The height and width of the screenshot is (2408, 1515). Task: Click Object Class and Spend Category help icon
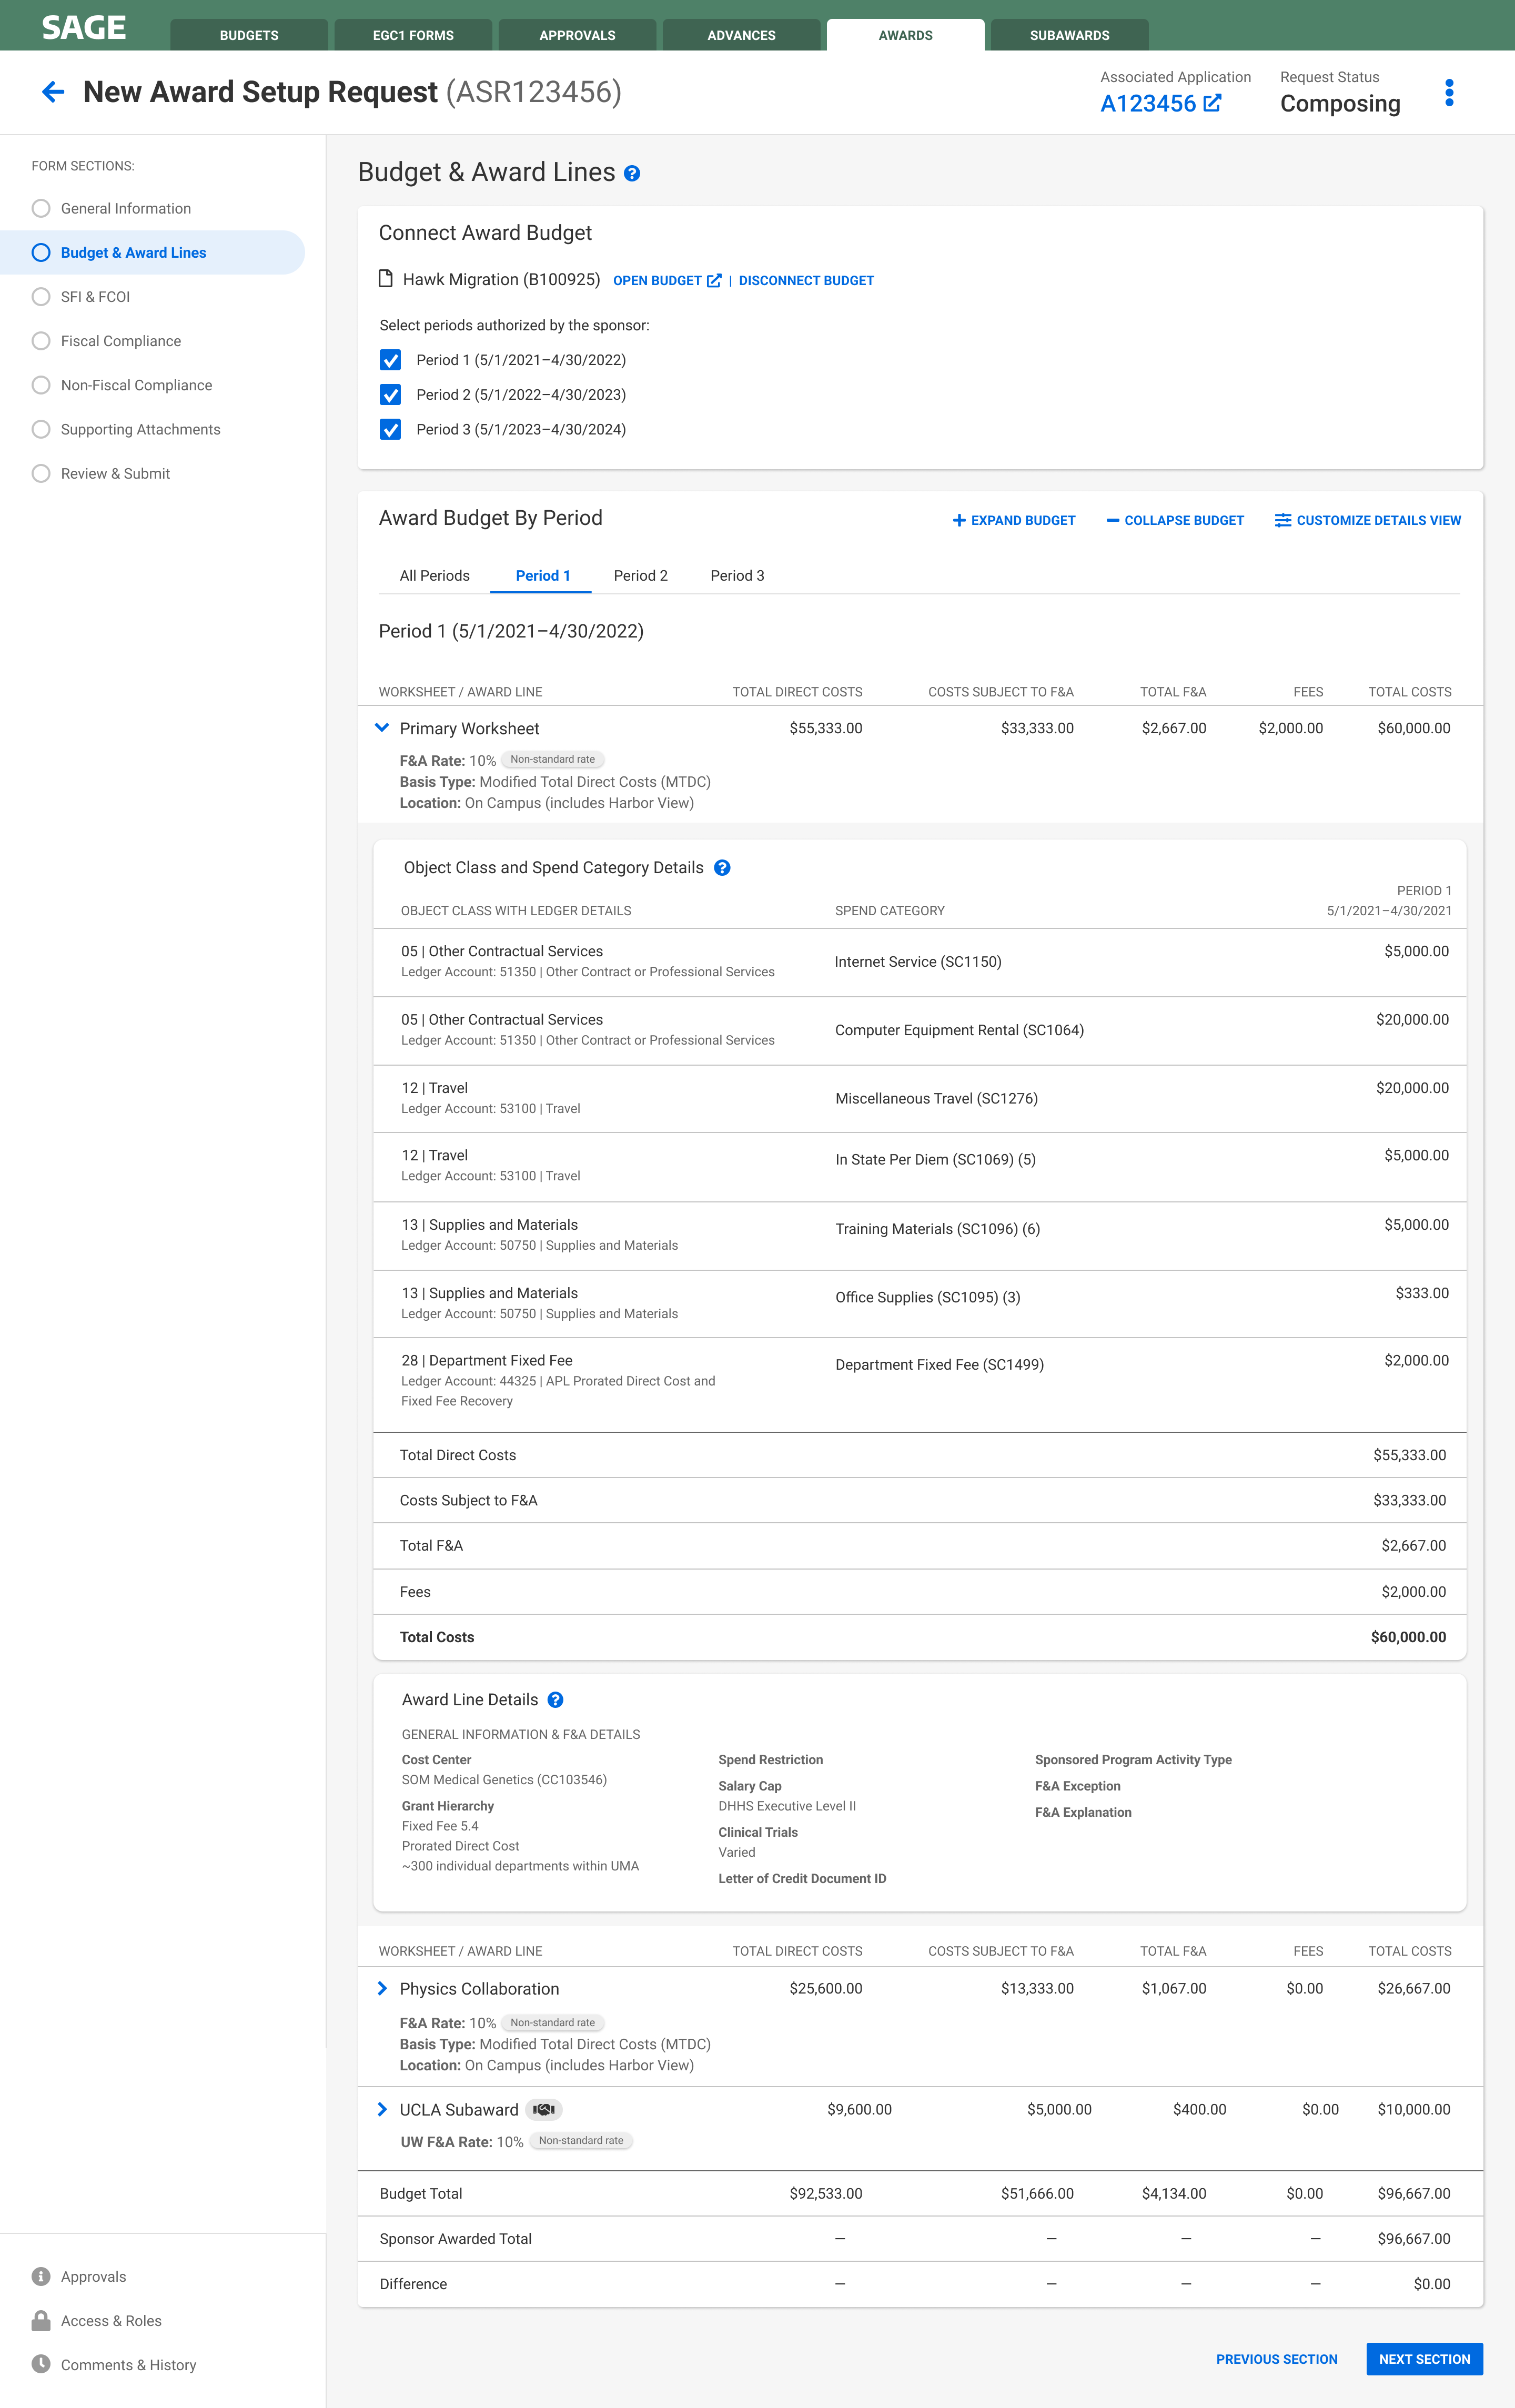722,868
